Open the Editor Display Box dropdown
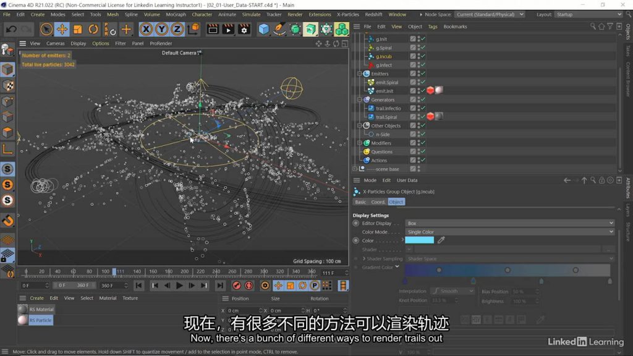Viewport: 633px width, 356px height. [510, 222]
